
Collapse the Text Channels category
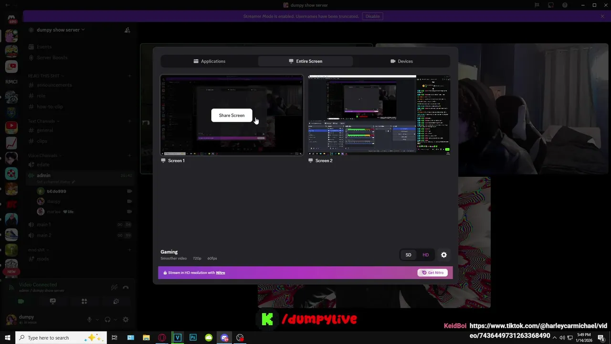(x=43, y=121)
